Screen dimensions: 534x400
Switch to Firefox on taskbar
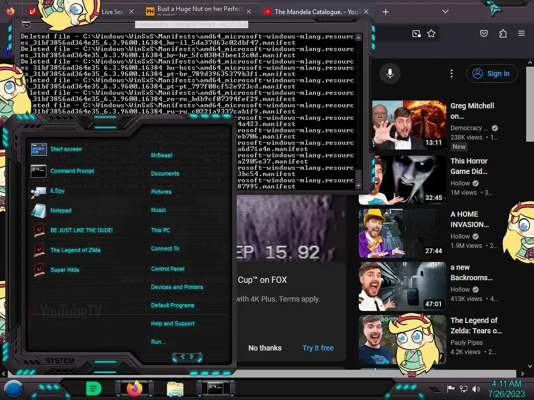134,389
